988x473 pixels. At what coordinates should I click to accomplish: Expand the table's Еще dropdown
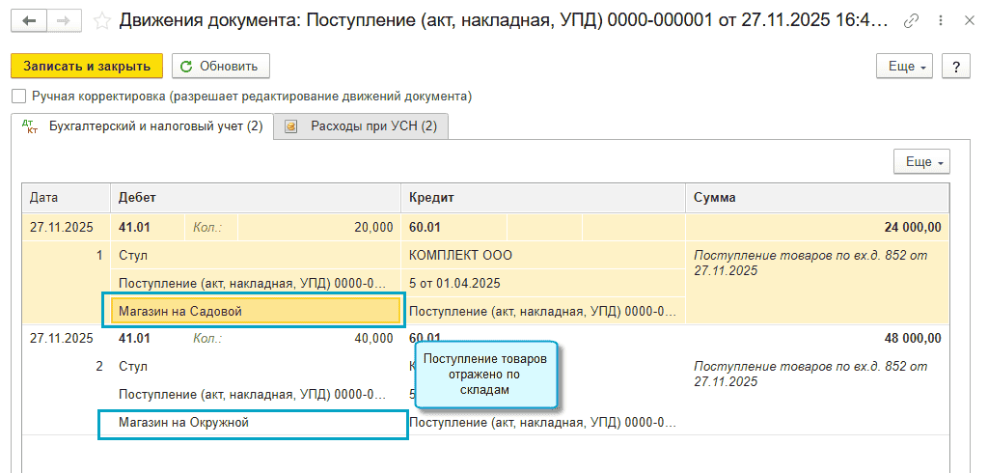(x=921, y=162)
